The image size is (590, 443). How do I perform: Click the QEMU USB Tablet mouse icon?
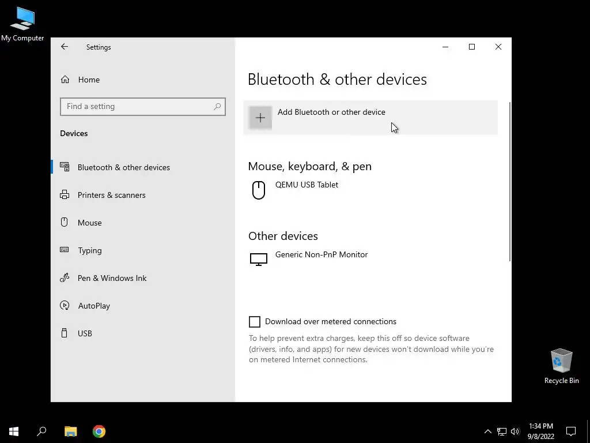[x=259, y=190]
